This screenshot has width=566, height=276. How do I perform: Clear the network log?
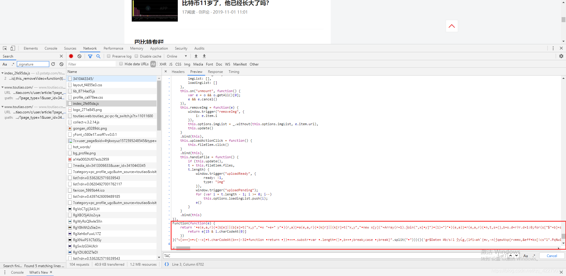pyautogui.click(x=79, y=56)
